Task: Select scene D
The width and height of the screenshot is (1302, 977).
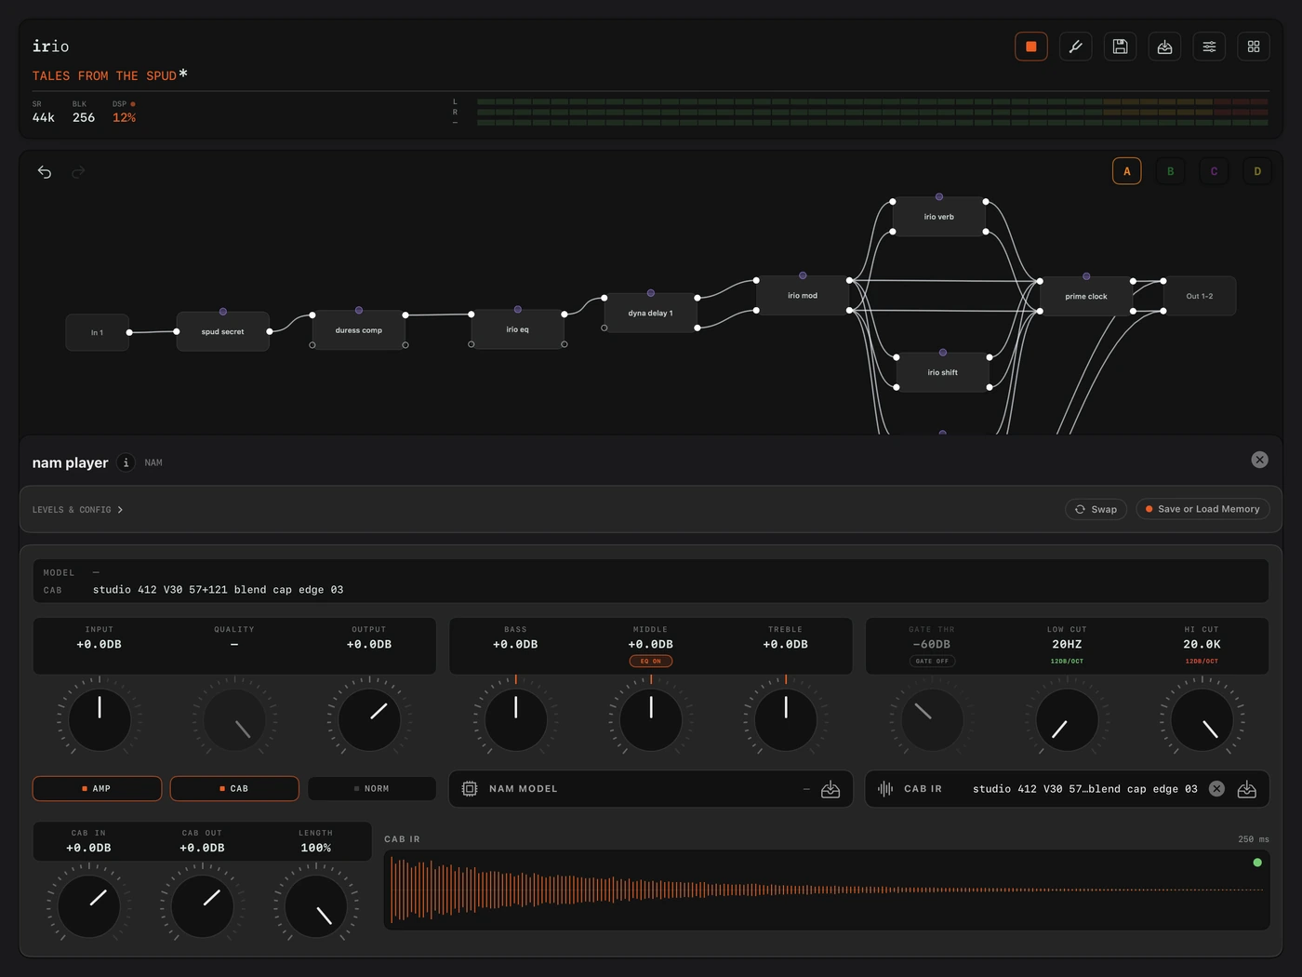Action: [x=1257, y=171]
